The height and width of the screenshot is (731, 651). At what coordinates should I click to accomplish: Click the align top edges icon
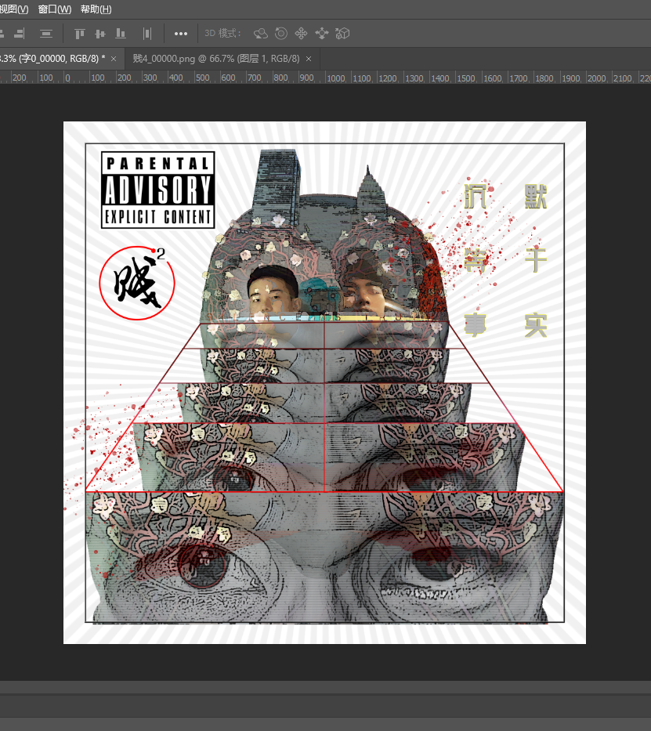coord(80,34)
